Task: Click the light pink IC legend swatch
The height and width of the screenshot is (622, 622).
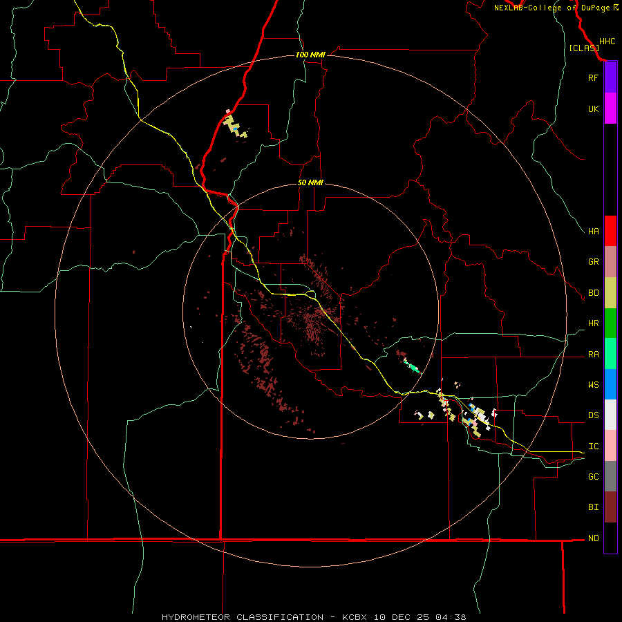Action: pos(610,446)
